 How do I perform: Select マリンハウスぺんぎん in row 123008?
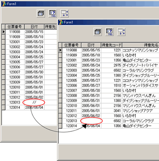point(140,96)
